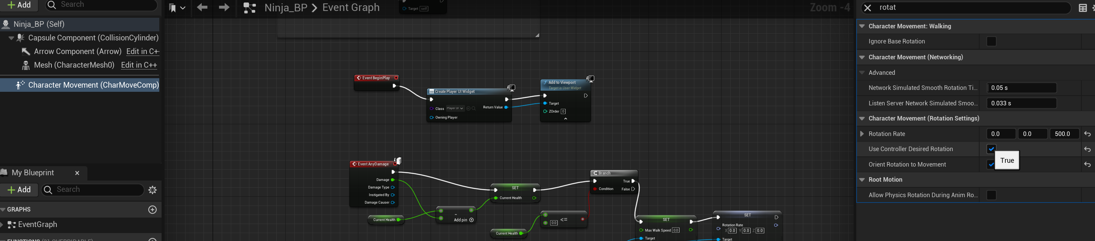Click Add pin on subtract node
Image resolution: width=1095 pixels, height=241 pixels.
(x=464, y=220)
